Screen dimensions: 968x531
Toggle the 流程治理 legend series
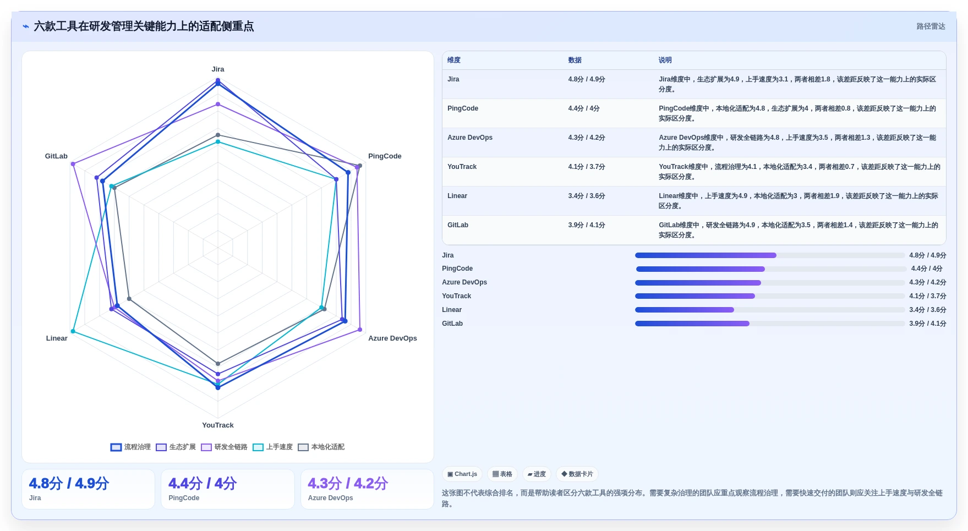(130, 447)
